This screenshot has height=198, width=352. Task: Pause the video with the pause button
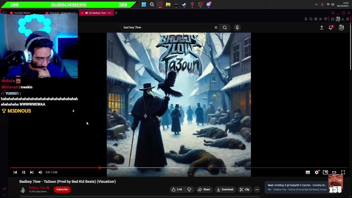tap(24, 172)
